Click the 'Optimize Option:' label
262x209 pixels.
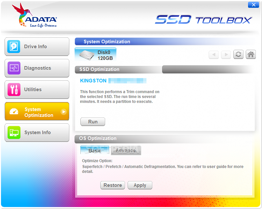point(97,161)
